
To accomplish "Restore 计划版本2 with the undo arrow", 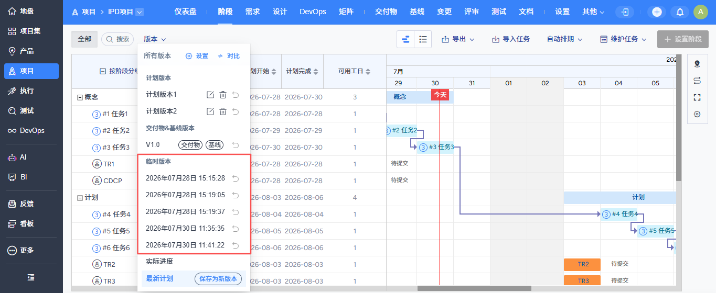I will click(236, 111).
